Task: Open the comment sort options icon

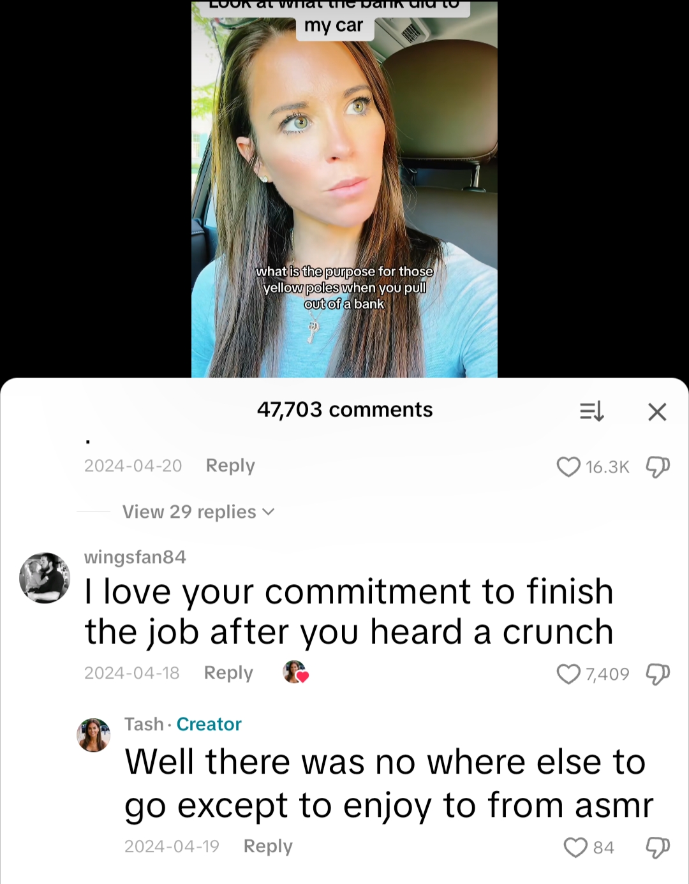Action: click(591, 411)
